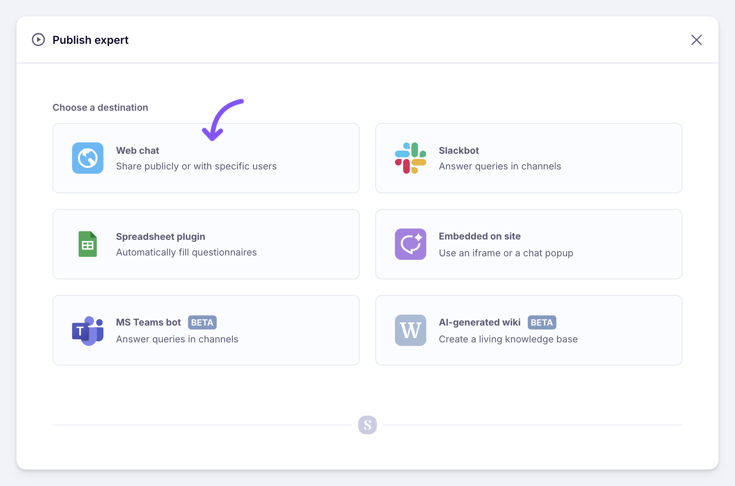Click the Web chat globe icon
Screen dimensions: 735x486
(x=88, y=158)
